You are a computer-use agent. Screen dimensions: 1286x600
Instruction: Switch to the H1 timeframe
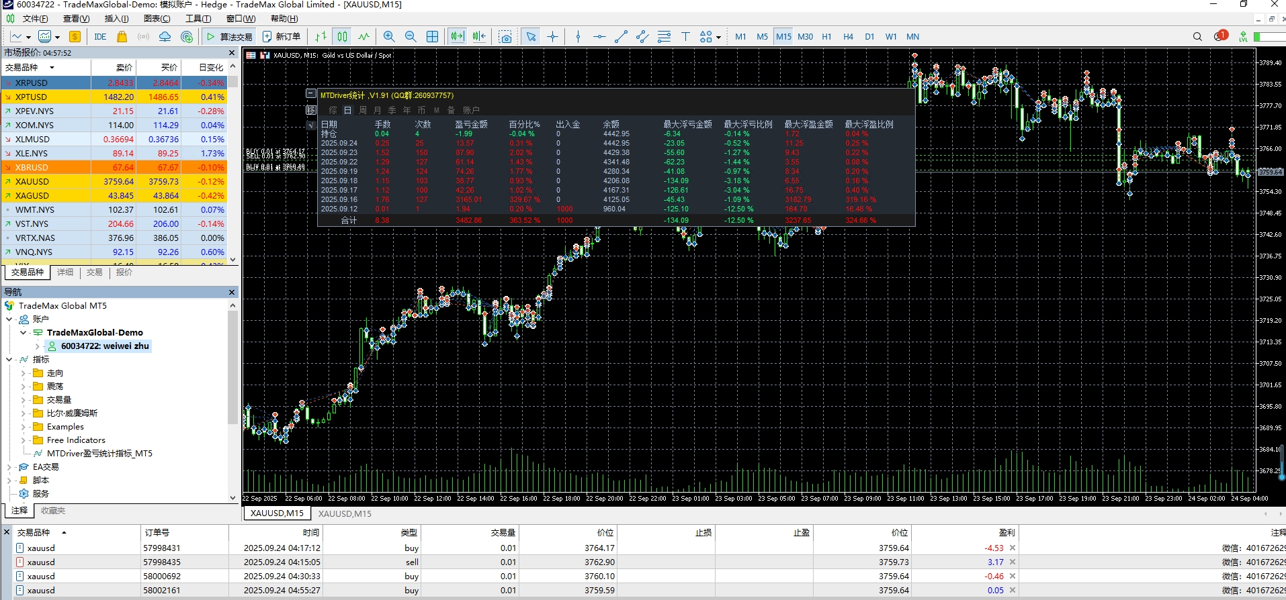coord(826,37)
